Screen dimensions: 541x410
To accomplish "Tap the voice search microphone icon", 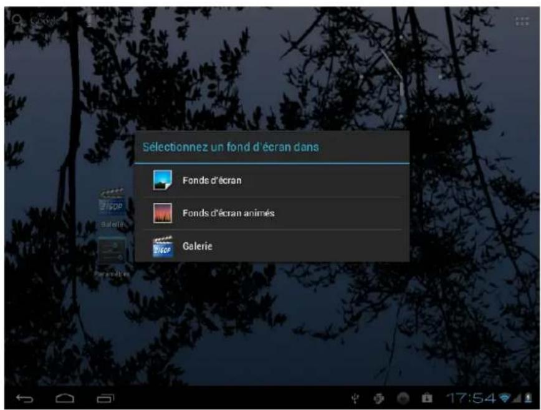I will pyautogui.click(x=89, y=21).
